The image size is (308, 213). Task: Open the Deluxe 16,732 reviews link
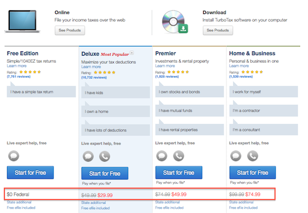(94, 77)
